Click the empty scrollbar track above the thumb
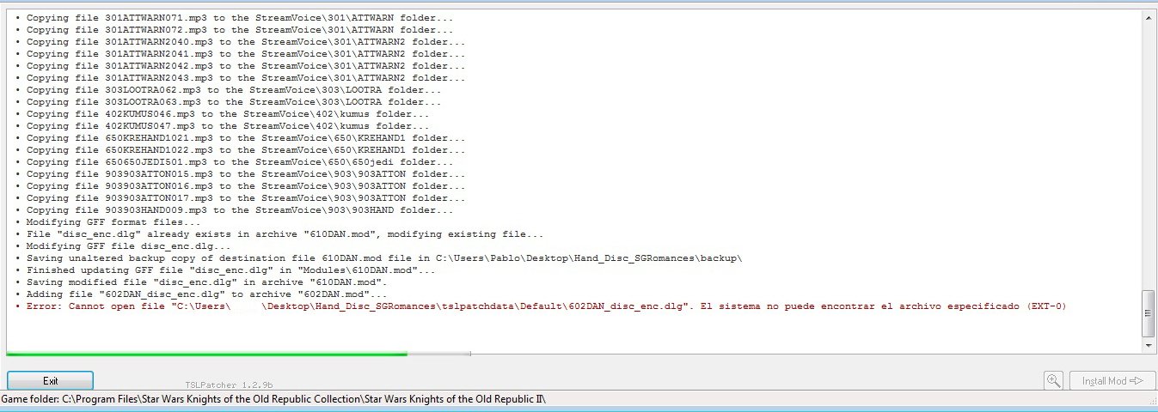Image resolution: width=1158 pixels, height=412 pixels. click(1148, 154)
